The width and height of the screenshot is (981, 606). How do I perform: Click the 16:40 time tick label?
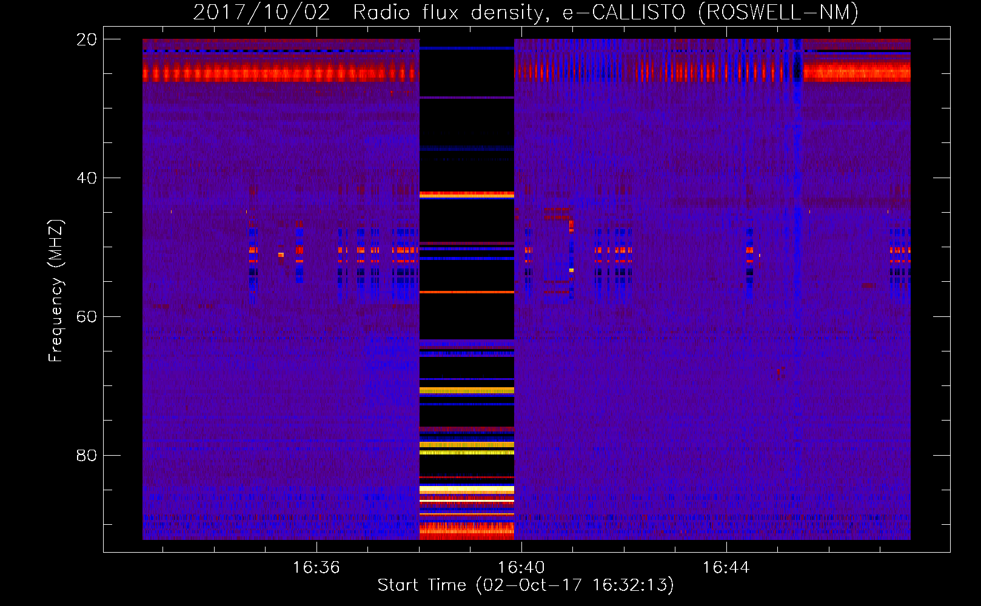coord(521,568)
